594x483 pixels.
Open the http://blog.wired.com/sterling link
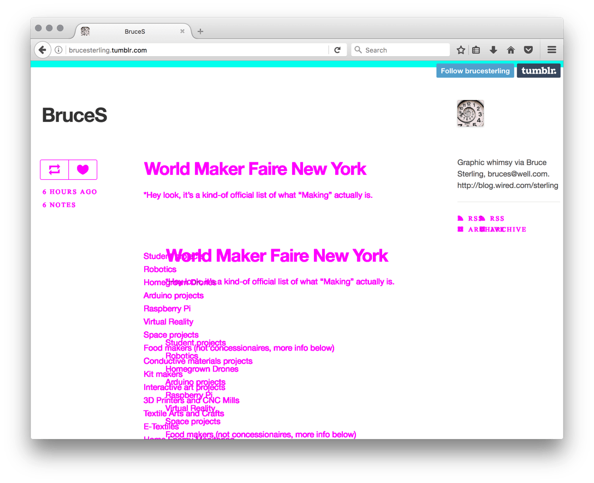coord(508,185)
